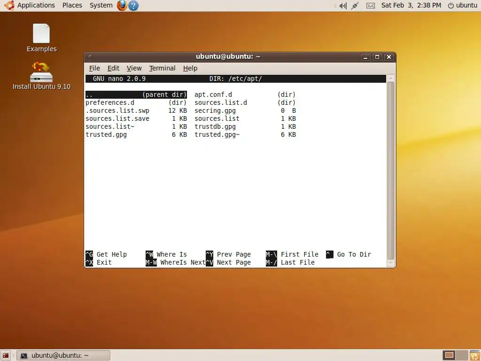This screenshot has height=361, width=481.
Task: Click the terminal title bar 'ubuntu@ubuntu: ~'
Action: (228, 56)
